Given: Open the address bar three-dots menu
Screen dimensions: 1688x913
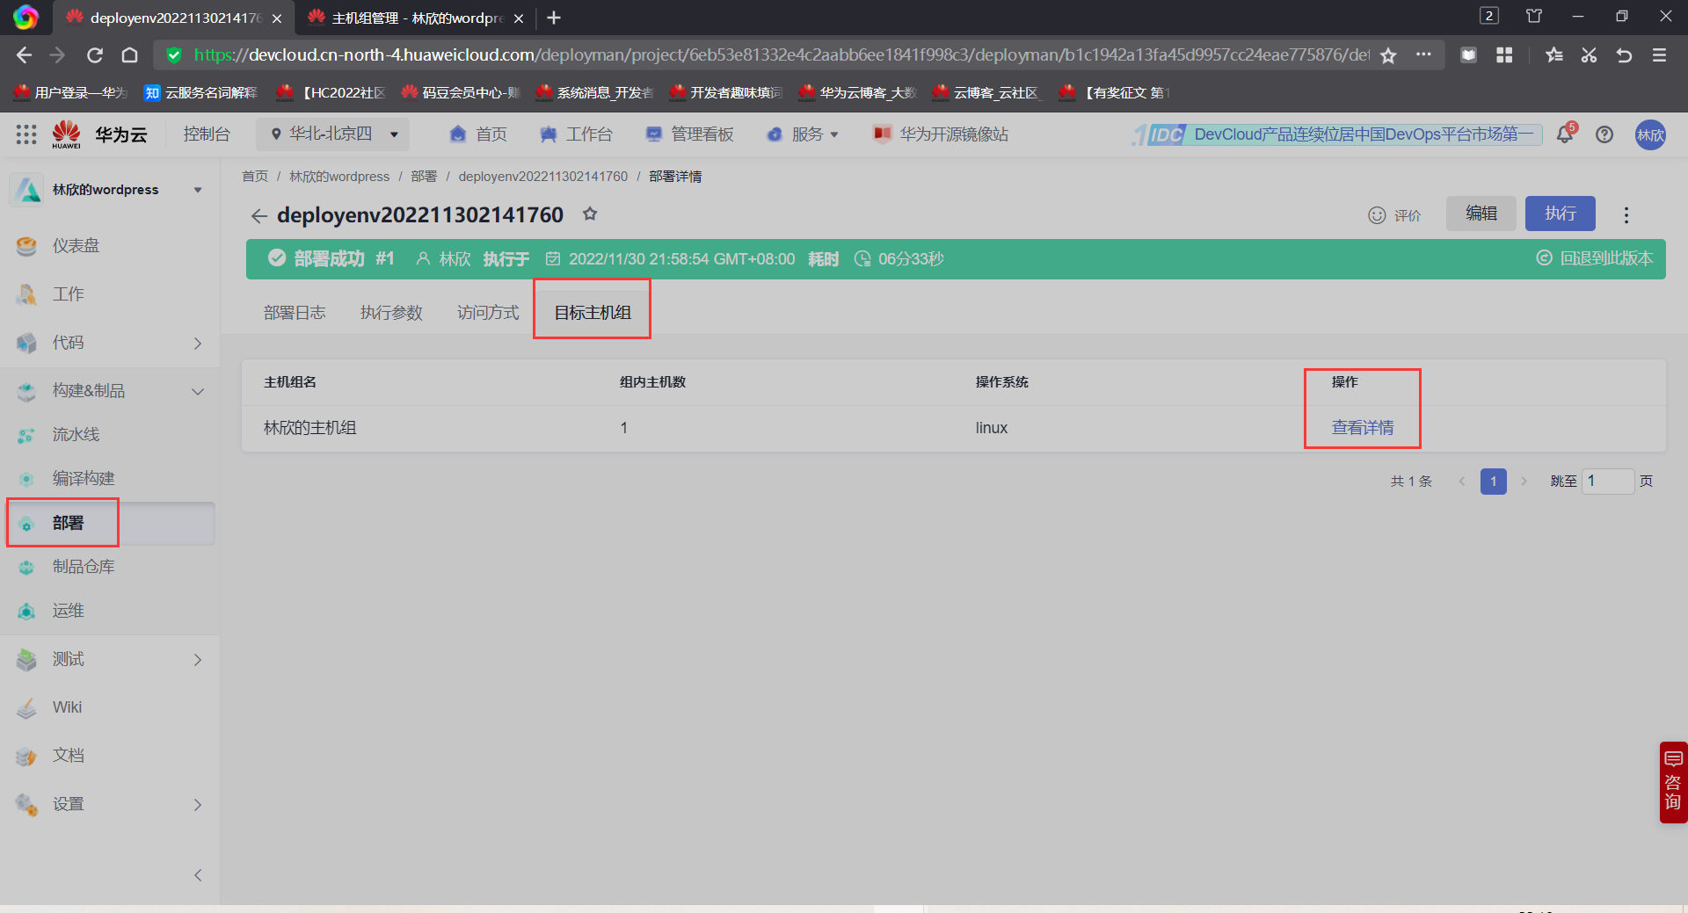Looking at the screenshot, I should [1423, 54].
